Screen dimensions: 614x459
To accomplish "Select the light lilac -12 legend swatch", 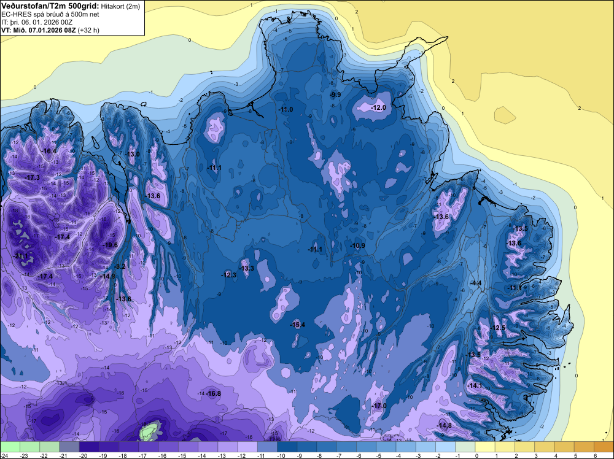I will (x=247, y=447).
